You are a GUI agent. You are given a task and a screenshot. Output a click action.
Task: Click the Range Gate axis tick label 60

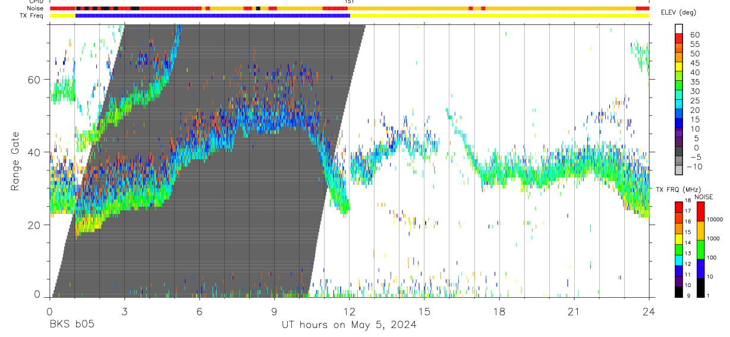[34, 80]
